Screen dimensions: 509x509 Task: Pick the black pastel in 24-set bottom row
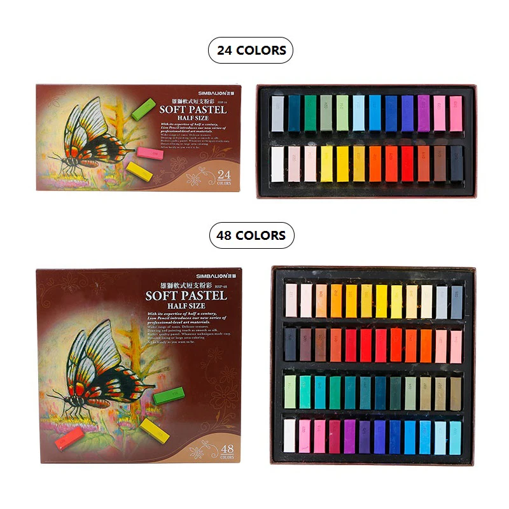456,164
